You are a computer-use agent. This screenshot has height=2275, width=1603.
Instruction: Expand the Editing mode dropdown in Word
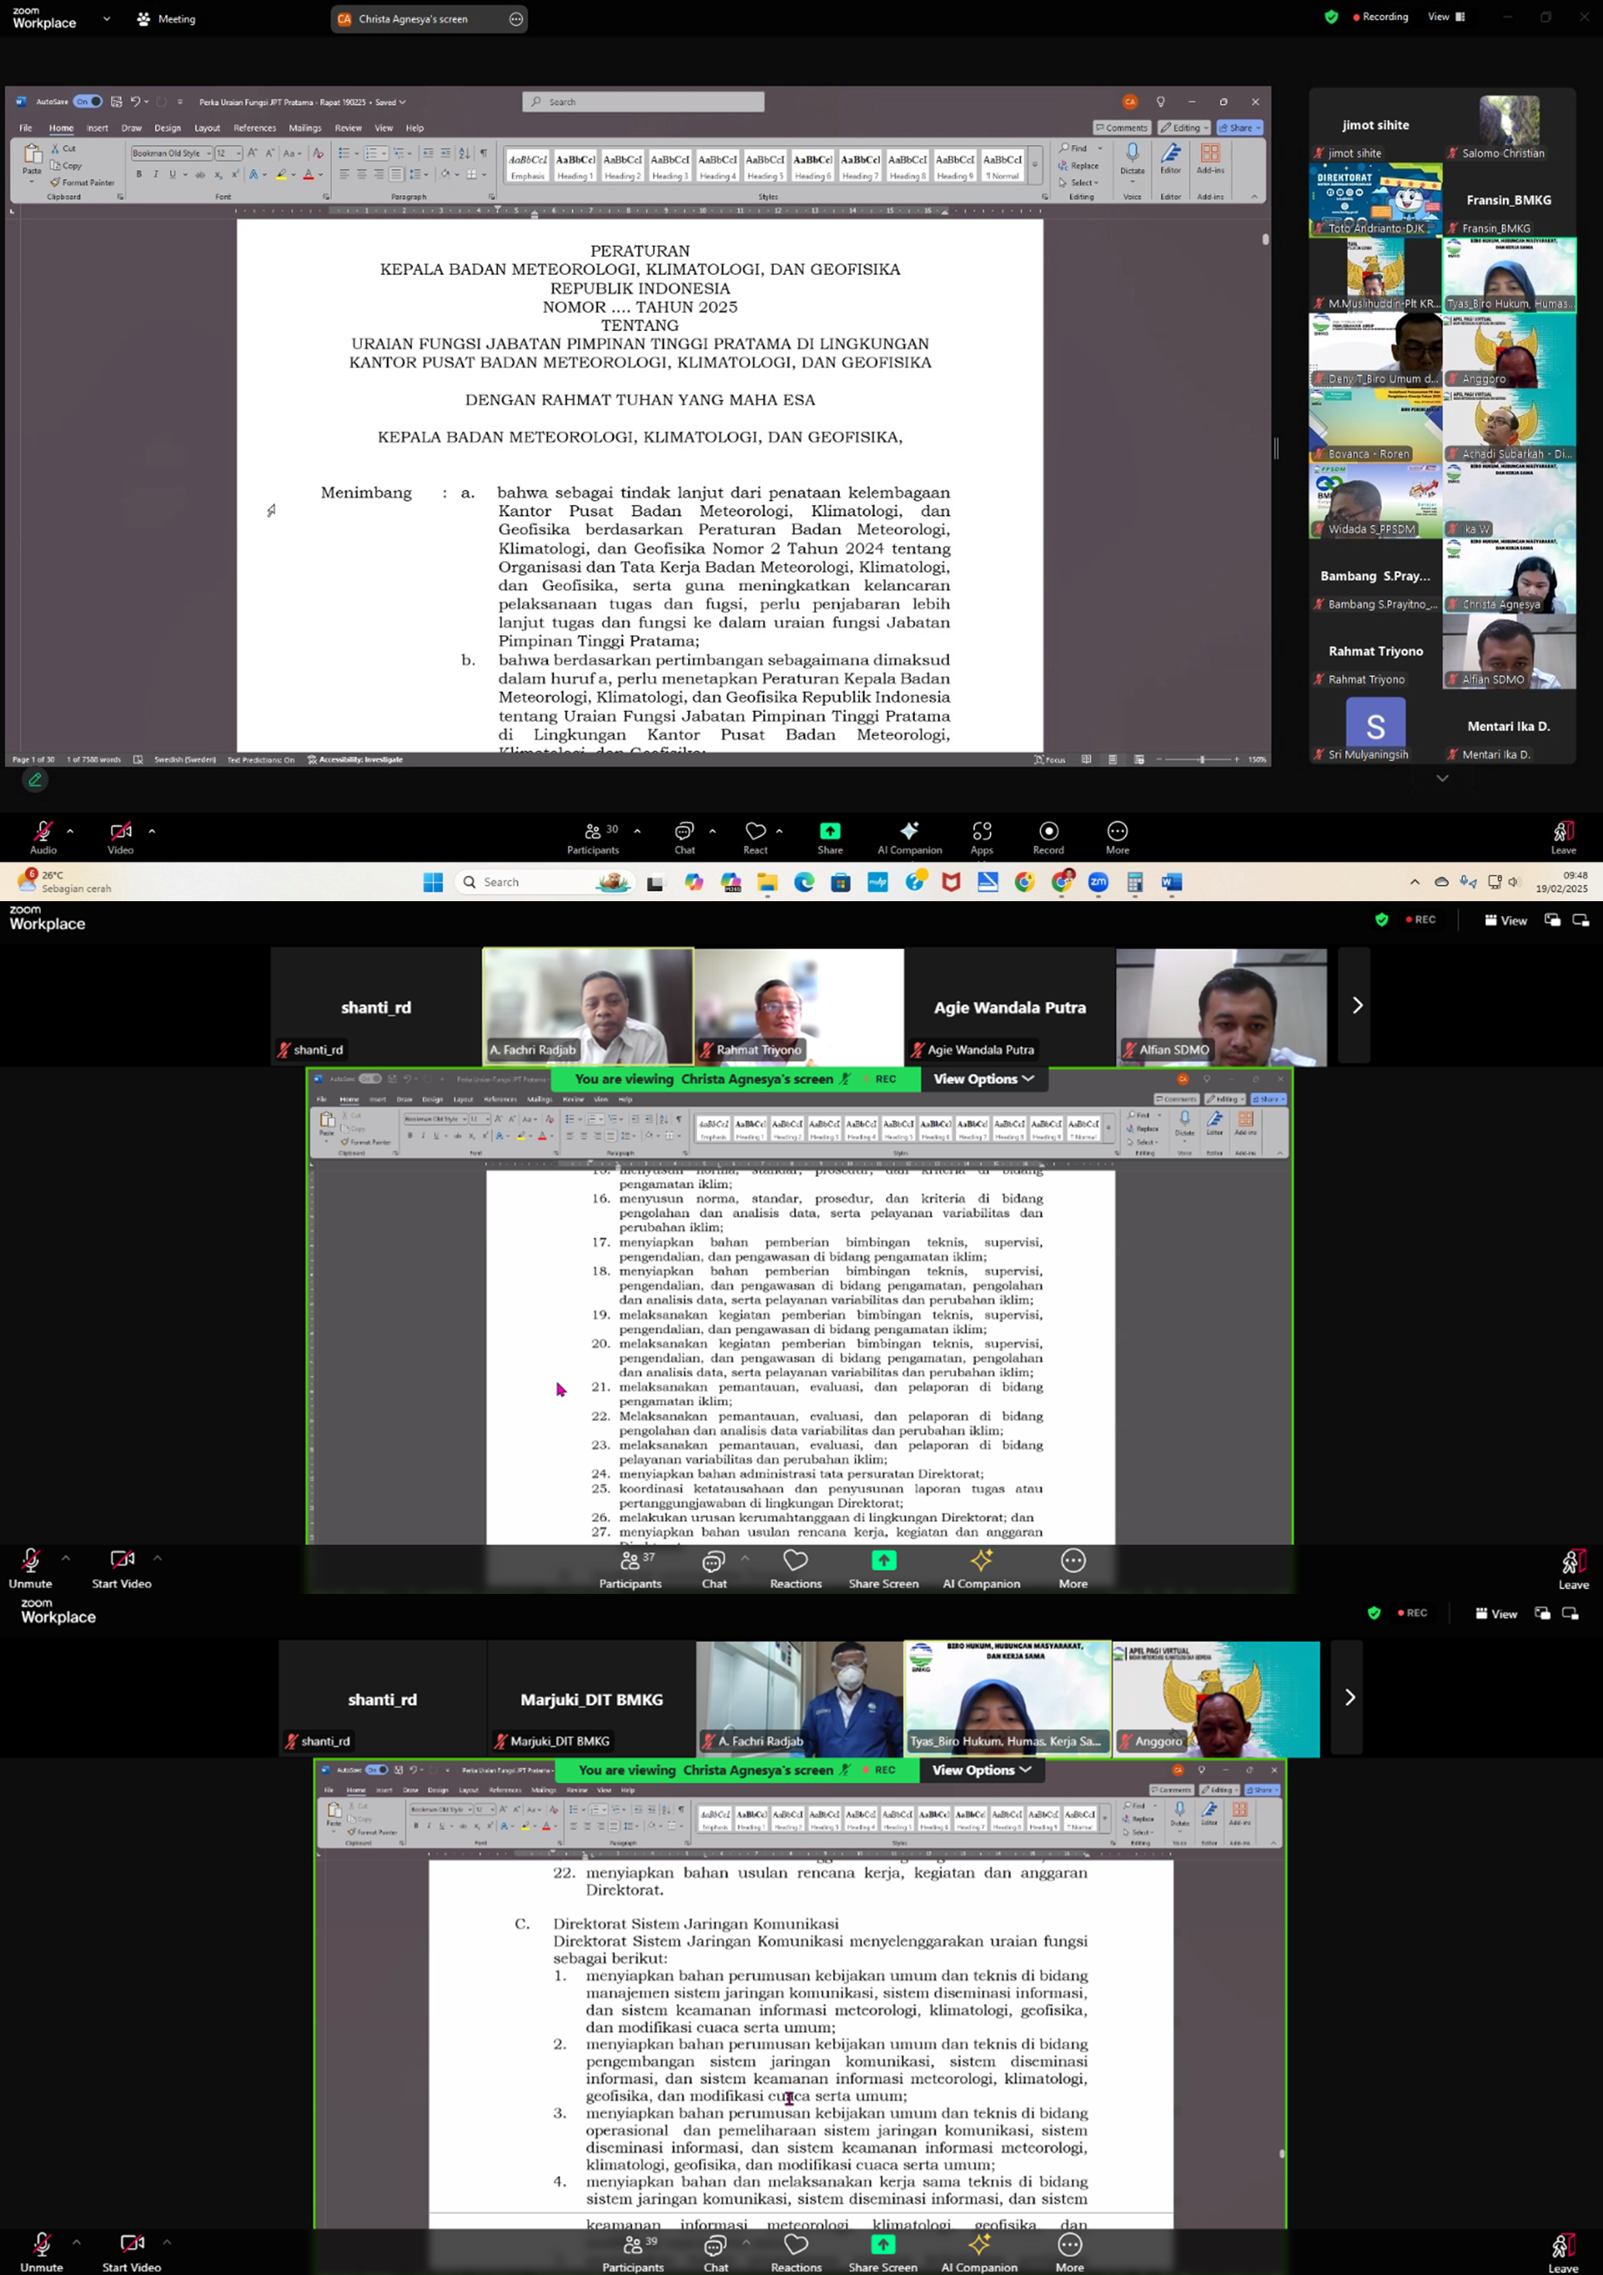[1185, 128]
